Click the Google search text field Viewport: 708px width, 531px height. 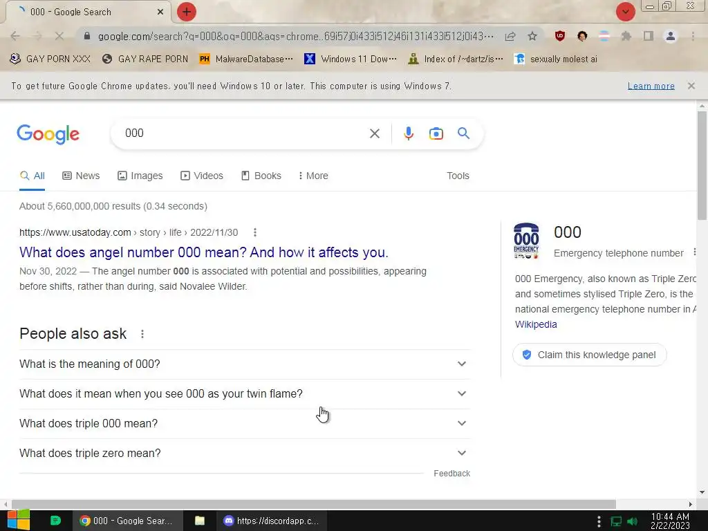[244, 133]
